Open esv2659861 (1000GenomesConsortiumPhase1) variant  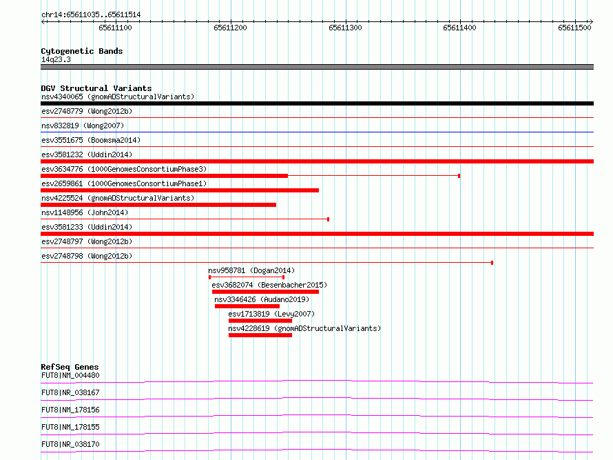point(124,183)
